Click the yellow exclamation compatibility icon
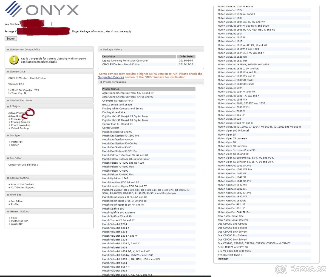 (14, 60)
